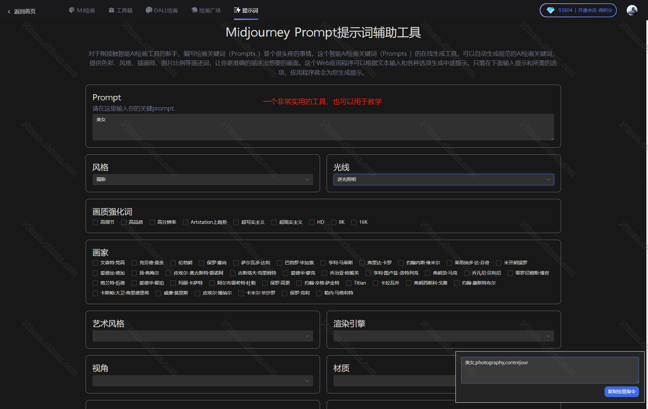Select painter 卡米尔·毕沙罗 checkbox
The width and height of the screenshot is (648, 409).
point(241,293)
